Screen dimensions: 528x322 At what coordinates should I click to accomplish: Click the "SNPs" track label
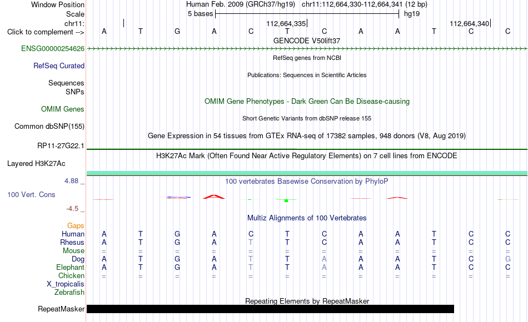[75, 92]
